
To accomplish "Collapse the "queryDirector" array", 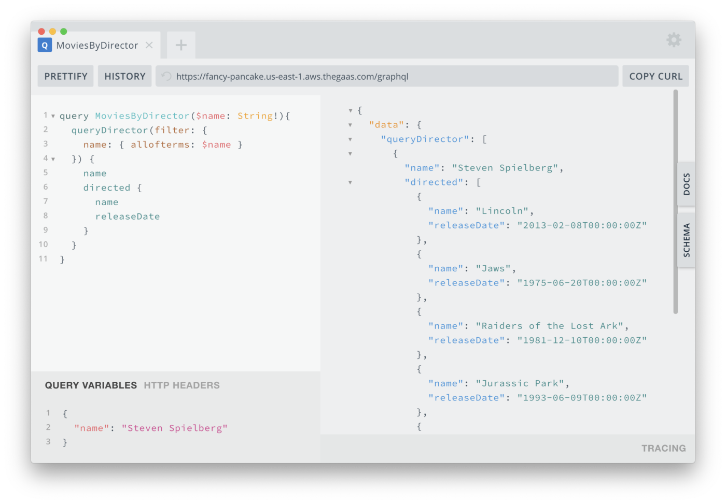I will (351, 139).
